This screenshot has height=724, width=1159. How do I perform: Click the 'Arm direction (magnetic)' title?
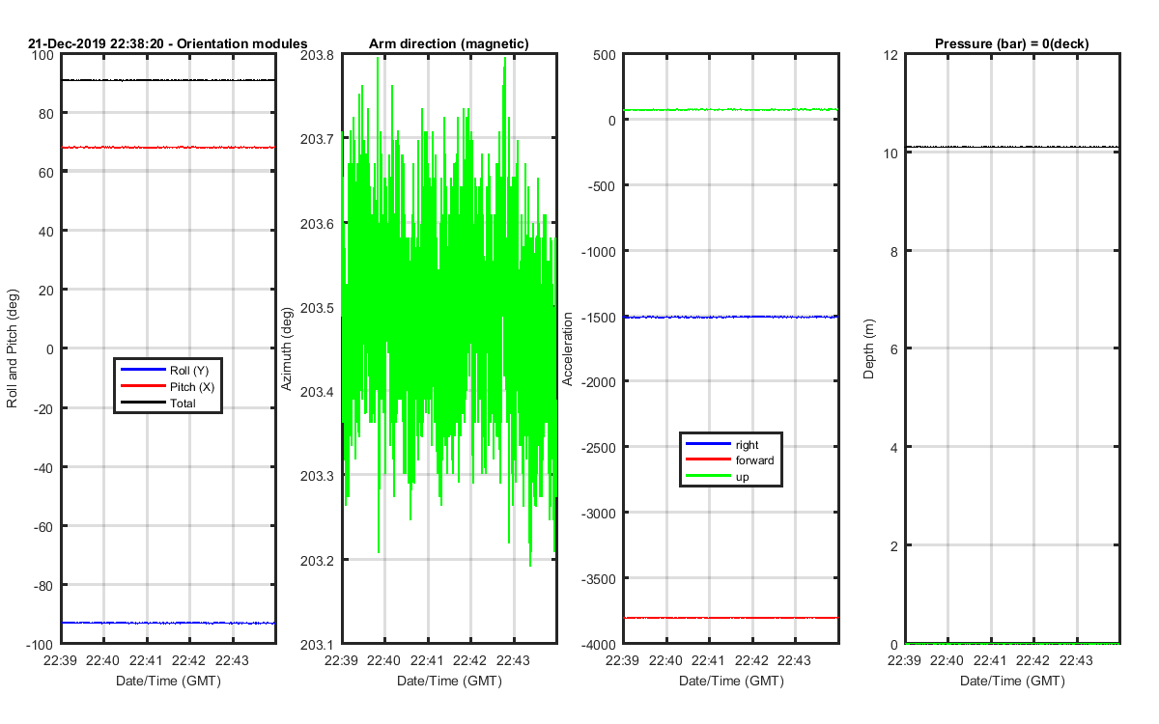click(449, 43)
